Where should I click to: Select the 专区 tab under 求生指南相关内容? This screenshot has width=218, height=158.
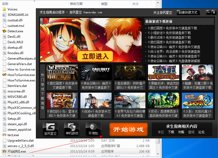click(x=161, y=132)
